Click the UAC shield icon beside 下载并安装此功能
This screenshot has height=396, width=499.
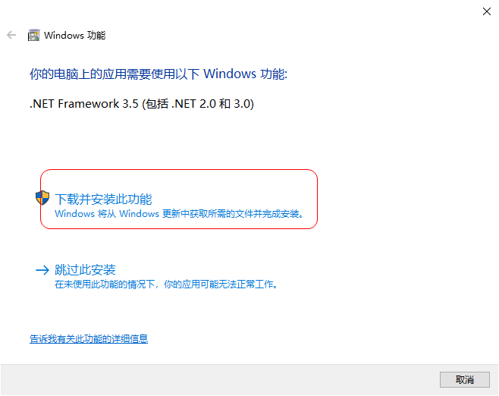[42, 198]
